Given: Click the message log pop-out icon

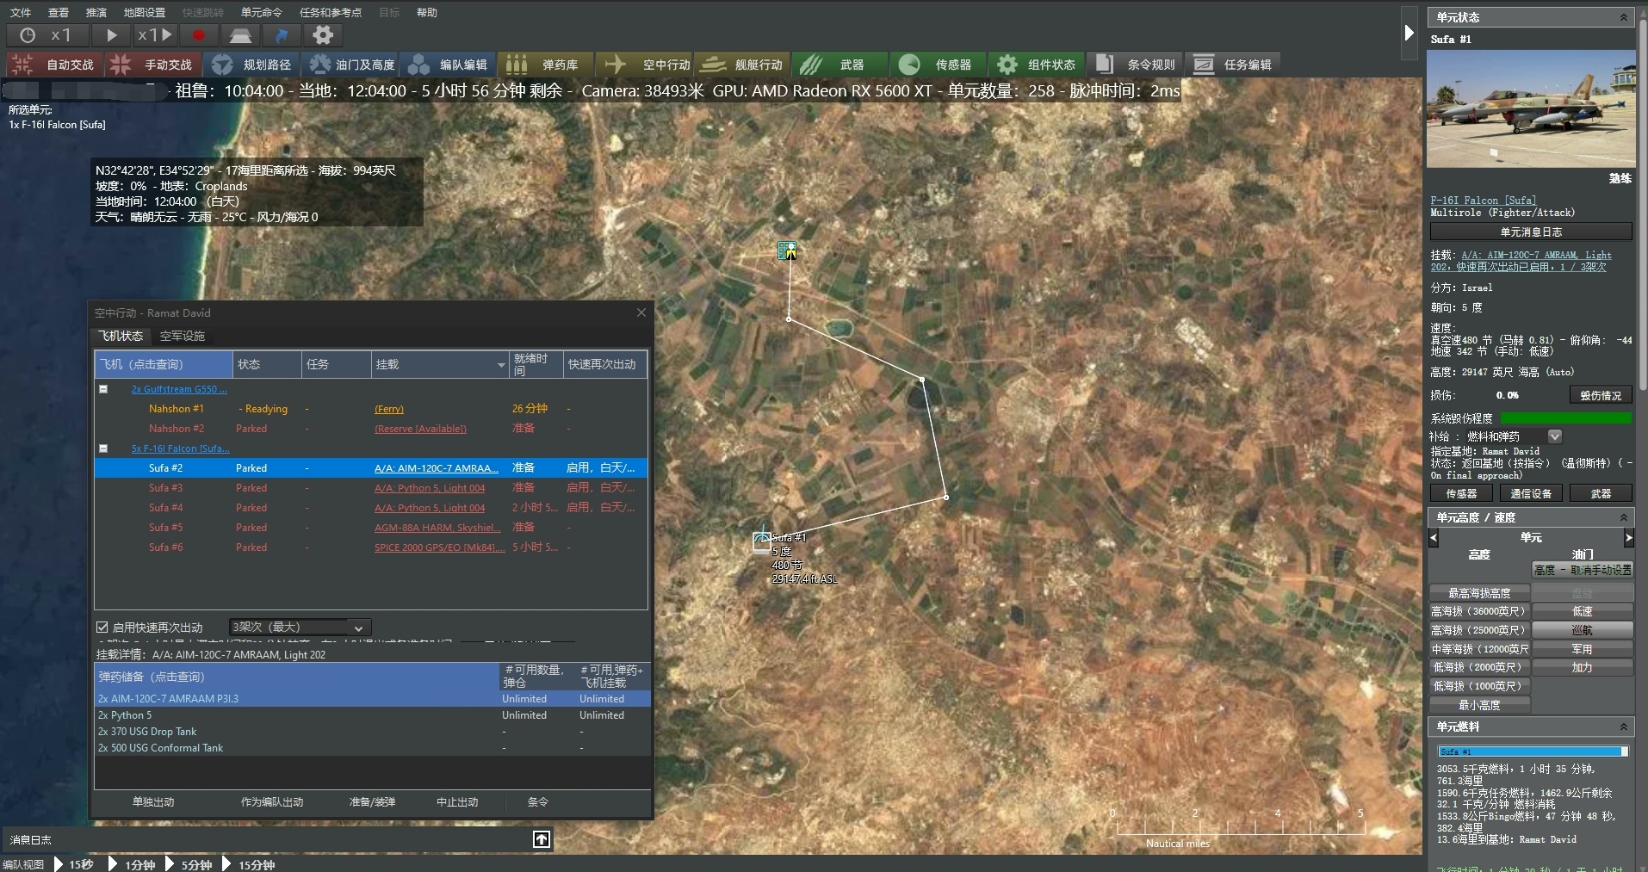Looking at the screenshot, I should [x=541, y=839].
